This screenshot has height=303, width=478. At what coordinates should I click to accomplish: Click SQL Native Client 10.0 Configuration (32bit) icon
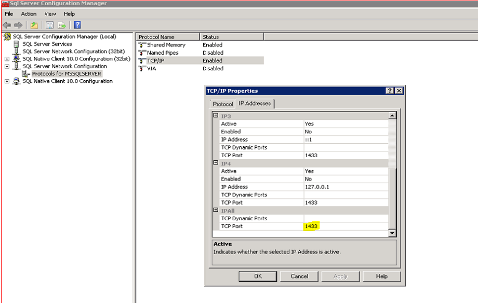coord(17,59)
